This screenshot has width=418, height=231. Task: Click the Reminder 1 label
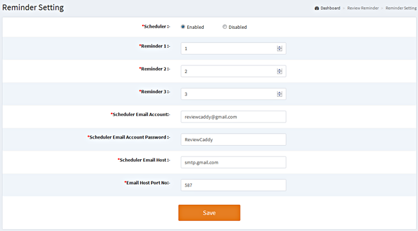point(154,46)
